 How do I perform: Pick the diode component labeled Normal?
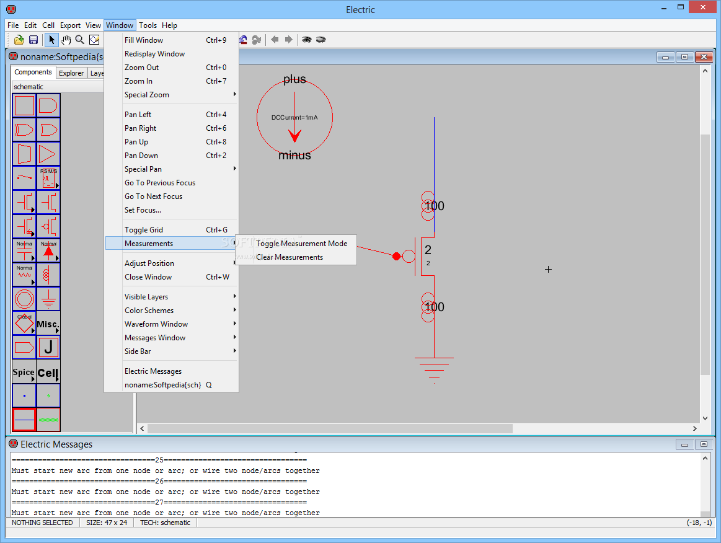click(x=48, y=250)
